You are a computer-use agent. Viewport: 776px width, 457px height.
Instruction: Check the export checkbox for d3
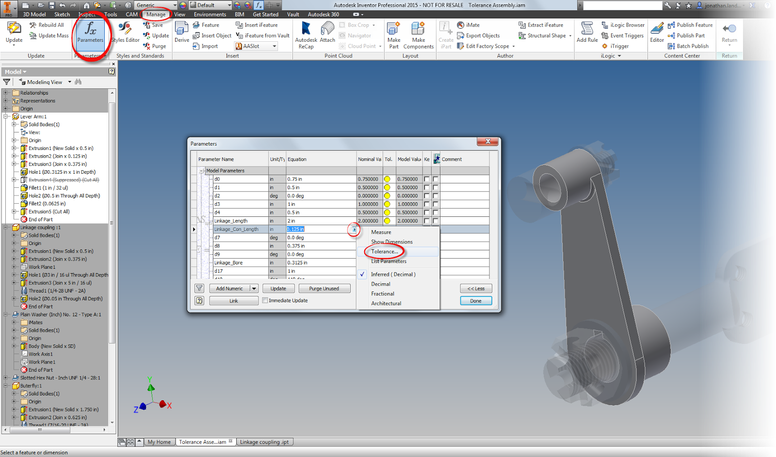436,204
